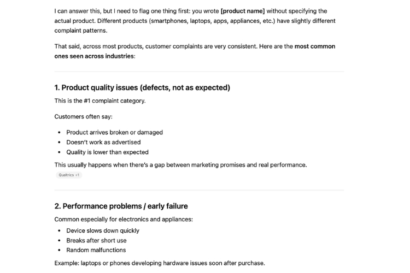Screen dimensions: 410x273
Task: Click the 'Quality is lower than expected' bullet
Action: tap(107, 152)
